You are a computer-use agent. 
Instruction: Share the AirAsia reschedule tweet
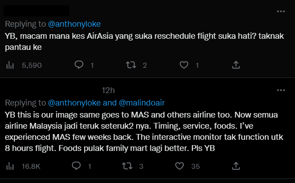pyautogui.click(x=236, y=65)
